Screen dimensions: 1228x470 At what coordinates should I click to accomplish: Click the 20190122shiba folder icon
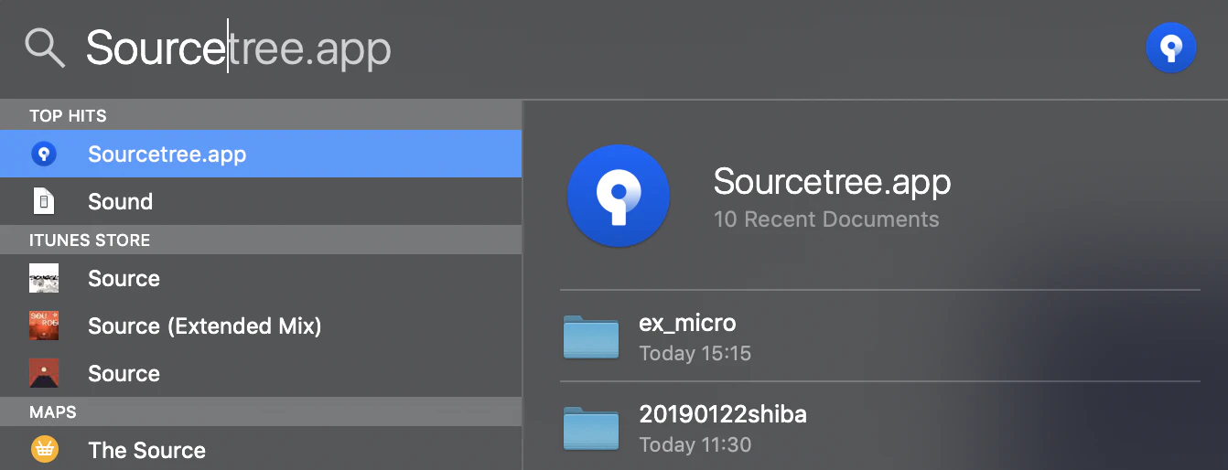(591, 428)
